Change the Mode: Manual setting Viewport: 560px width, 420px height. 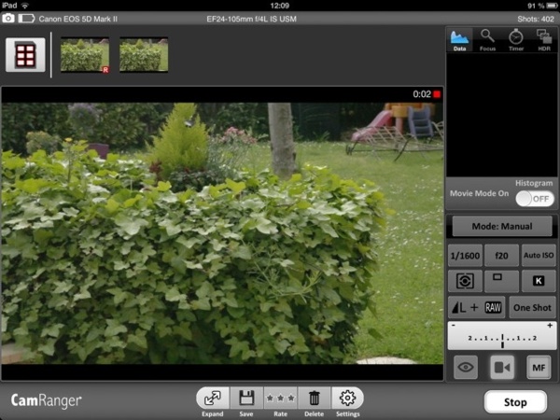point(502,226)
